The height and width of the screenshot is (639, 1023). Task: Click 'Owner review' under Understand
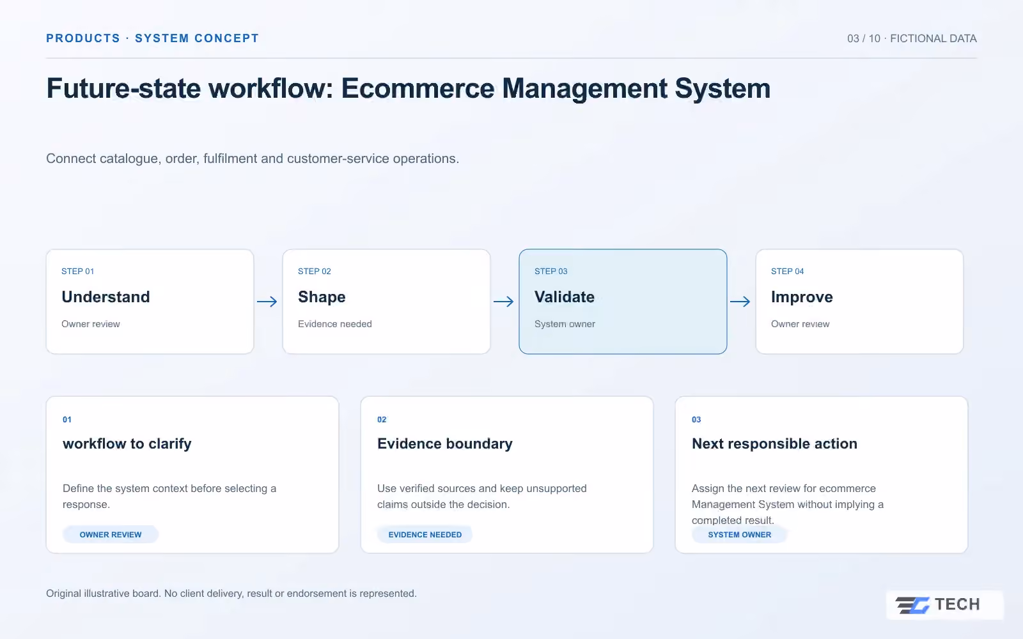pos(91,324)
